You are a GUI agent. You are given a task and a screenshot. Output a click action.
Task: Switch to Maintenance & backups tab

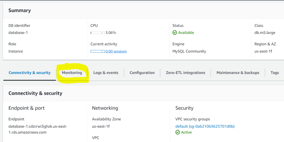[238, 73]
